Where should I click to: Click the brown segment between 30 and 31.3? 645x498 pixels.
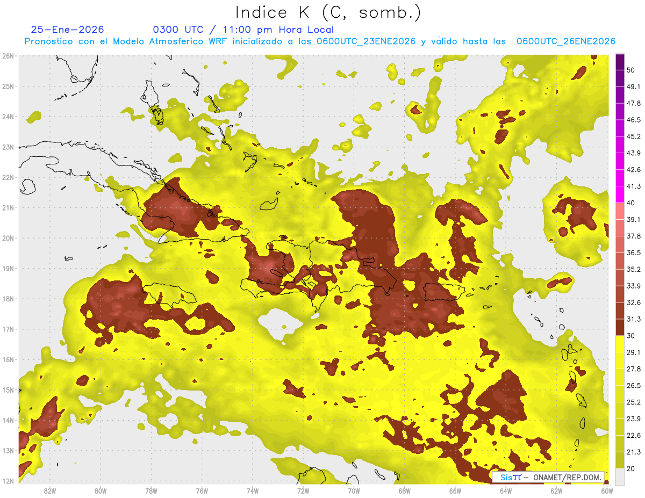620,328
